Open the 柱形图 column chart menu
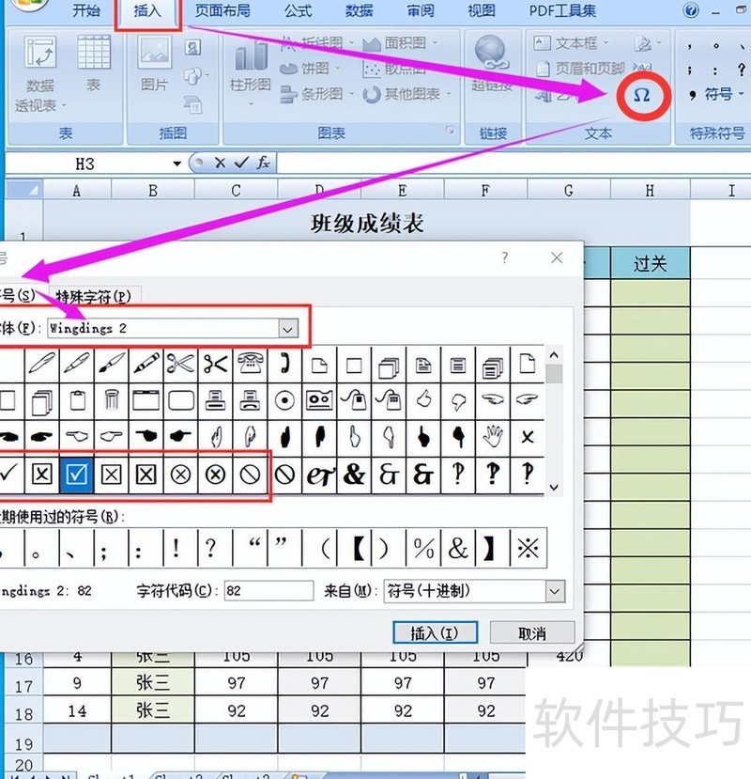 click(x=250, y=72)
